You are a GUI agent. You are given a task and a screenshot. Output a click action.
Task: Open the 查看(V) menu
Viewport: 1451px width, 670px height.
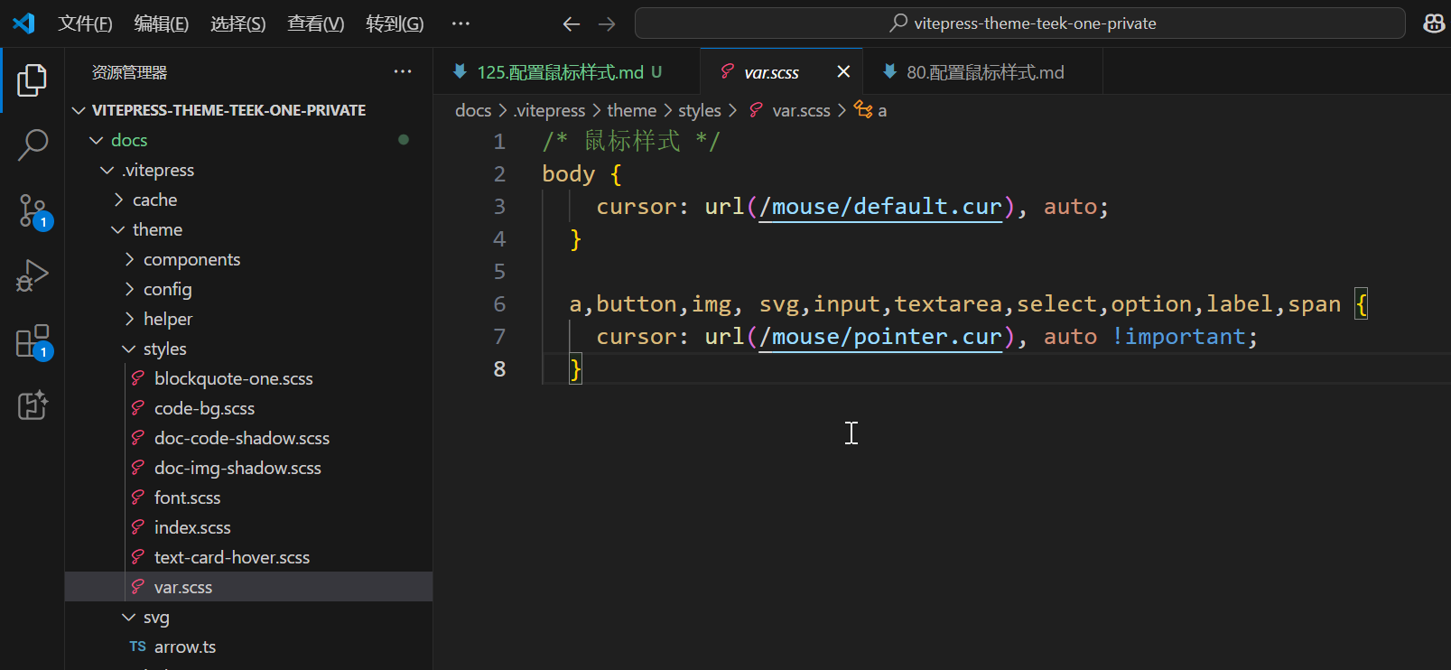click(316, 23)
